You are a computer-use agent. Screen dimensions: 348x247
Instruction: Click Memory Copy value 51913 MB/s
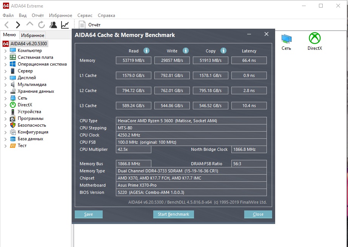[210, 60]
